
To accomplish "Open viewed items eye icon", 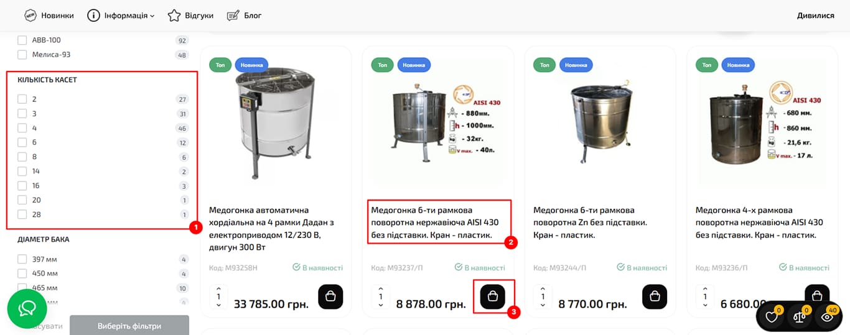I will click(828, 317).
